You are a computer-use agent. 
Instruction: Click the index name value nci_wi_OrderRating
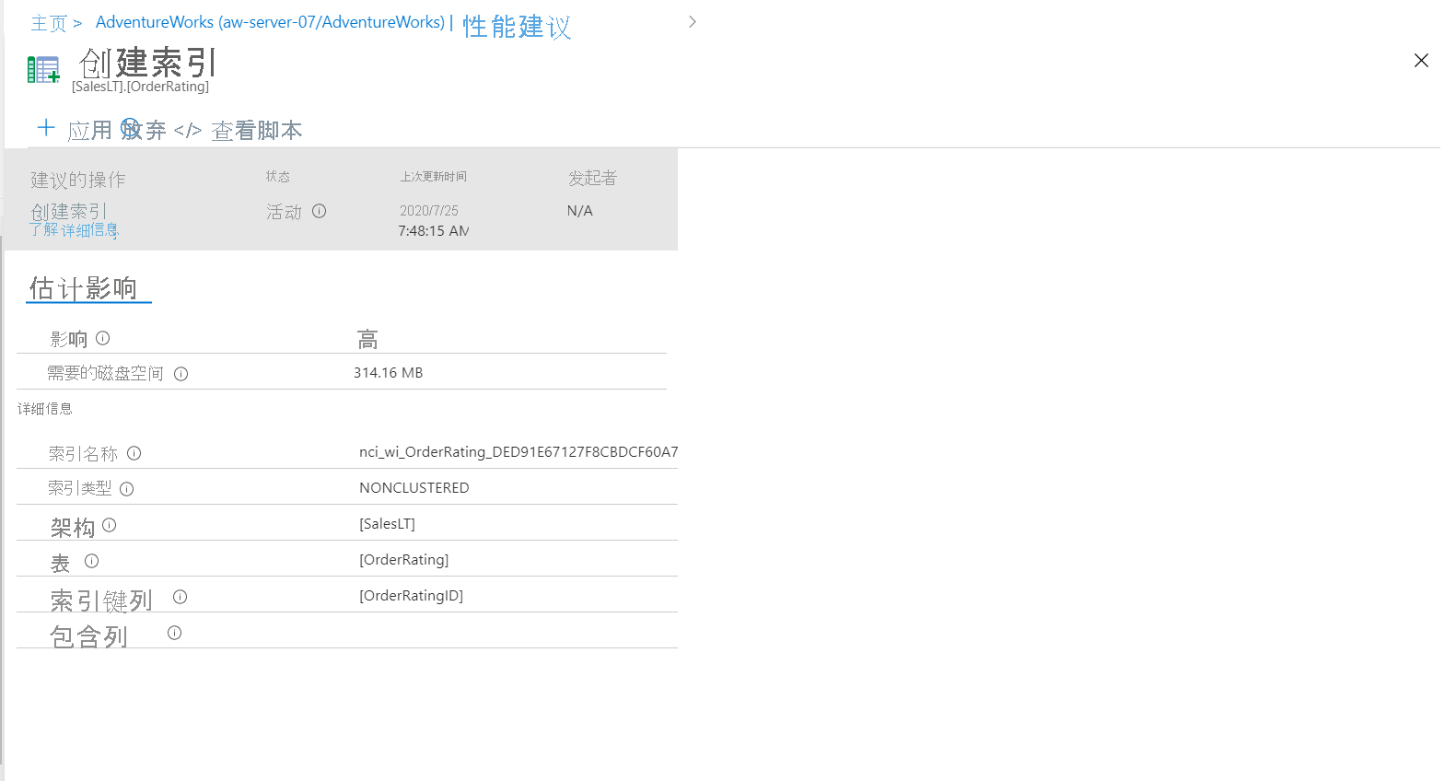point(518,452)
